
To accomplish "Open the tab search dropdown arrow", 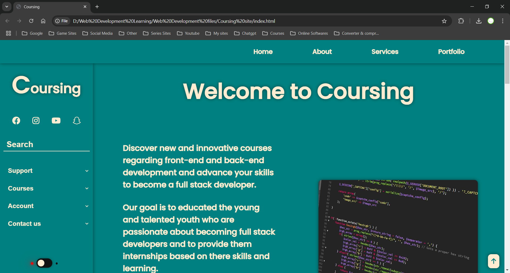I will [x=7, y=7].
